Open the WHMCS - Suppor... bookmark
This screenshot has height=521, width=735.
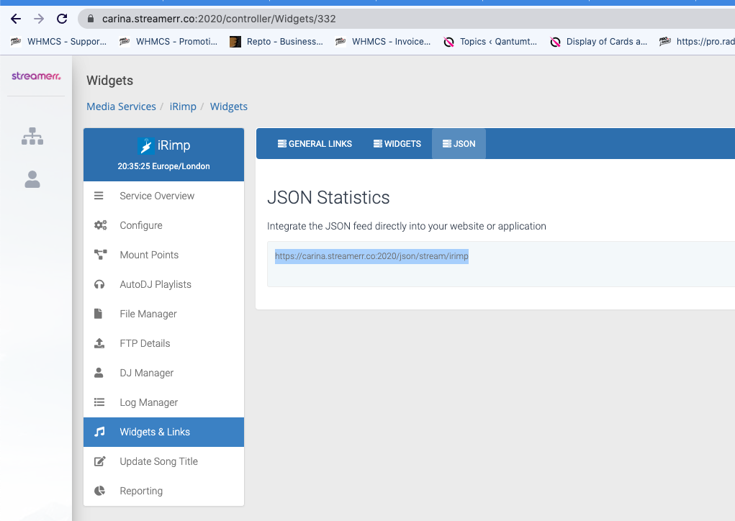tap(58, 42)
